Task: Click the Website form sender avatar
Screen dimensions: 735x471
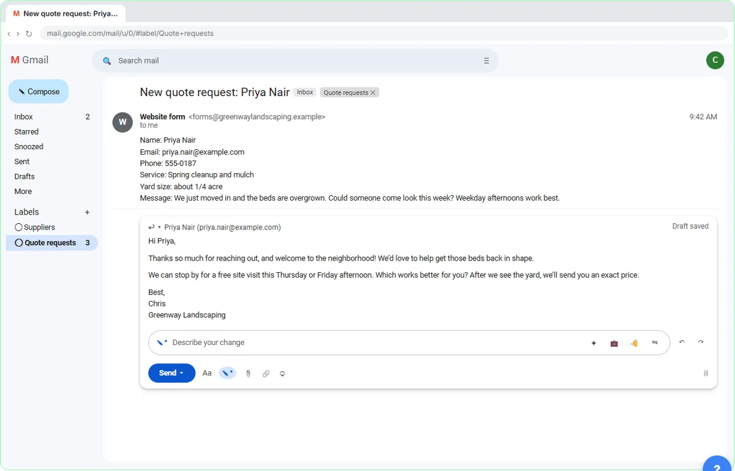Action: (123, 122)
